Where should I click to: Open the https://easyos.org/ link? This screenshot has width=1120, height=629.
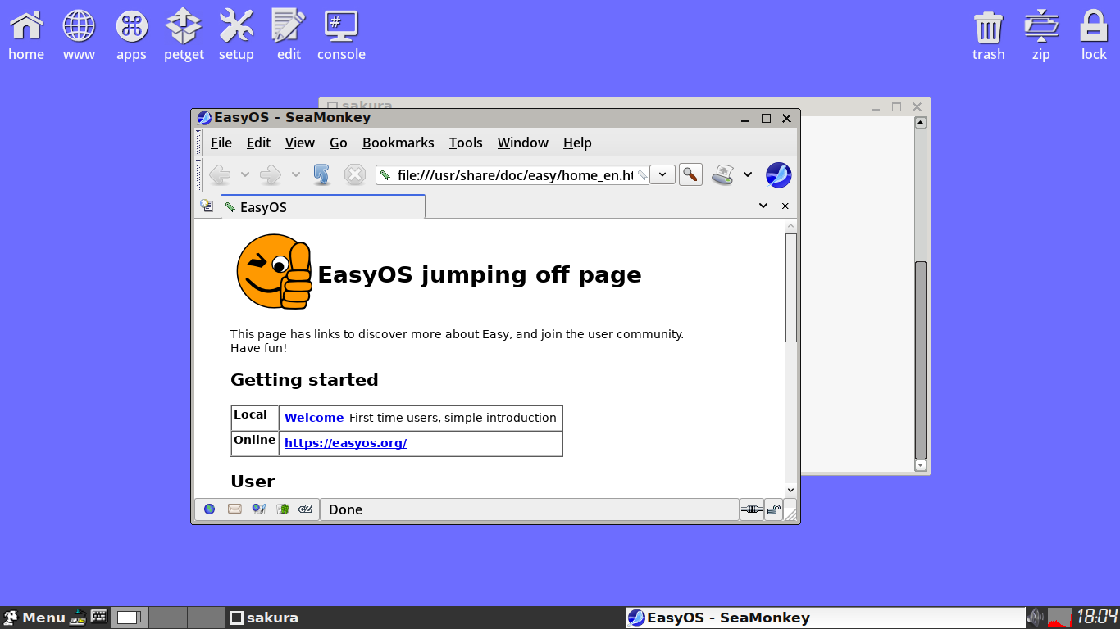click(x=345, y=443)
